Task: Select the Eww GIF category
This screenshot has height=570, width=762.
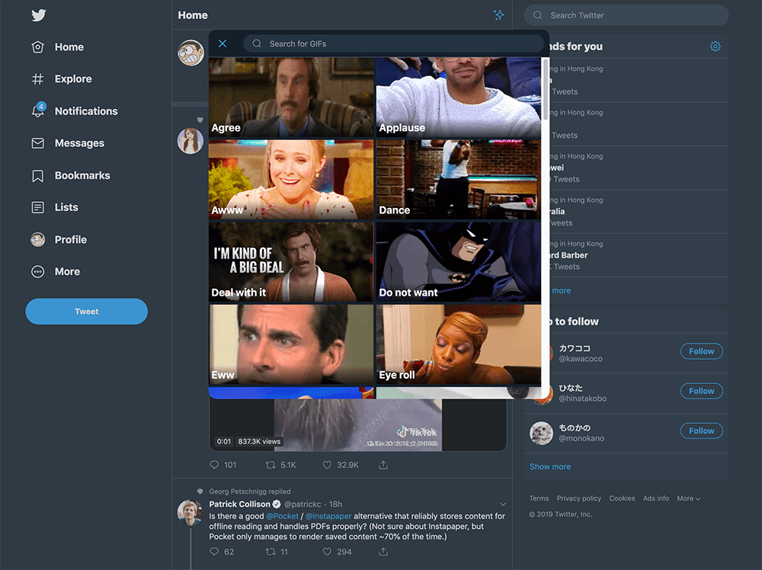Action: [x=291, y=344]
